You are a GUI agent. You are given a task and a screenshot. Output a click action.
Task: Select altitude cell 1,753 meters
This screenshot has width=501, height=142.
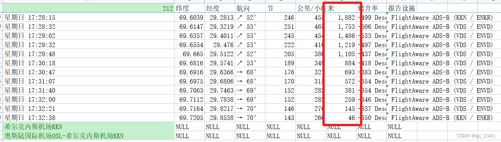click(341, 27)
